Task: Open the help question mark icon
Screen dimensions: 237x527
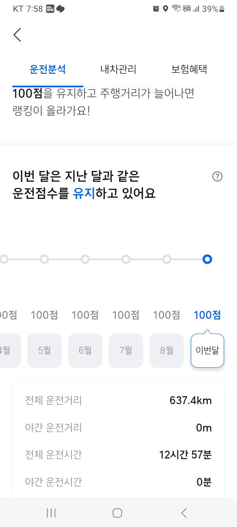Action: point(217,177)
